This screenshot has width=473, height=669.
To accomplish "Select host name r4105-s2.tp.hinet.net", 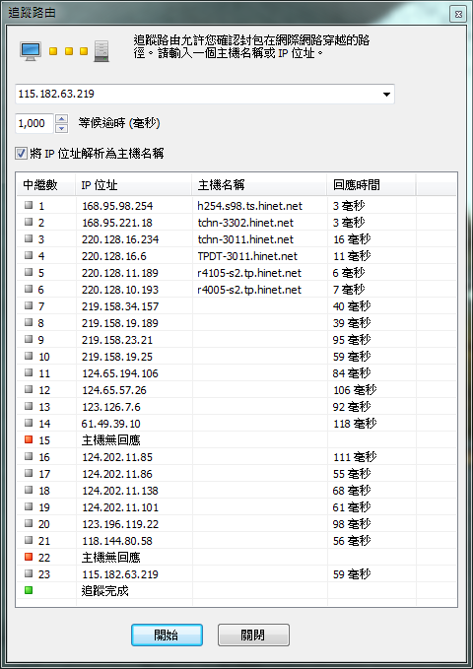I will pyautogui.click(x=249, y=273).
